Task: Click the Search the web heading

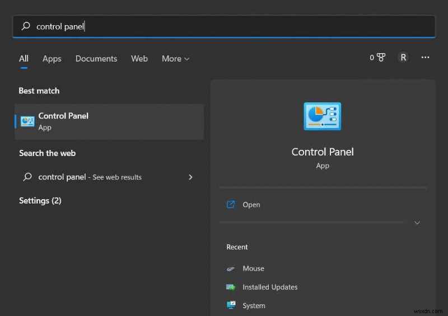Action: click(x=48, y=153)
